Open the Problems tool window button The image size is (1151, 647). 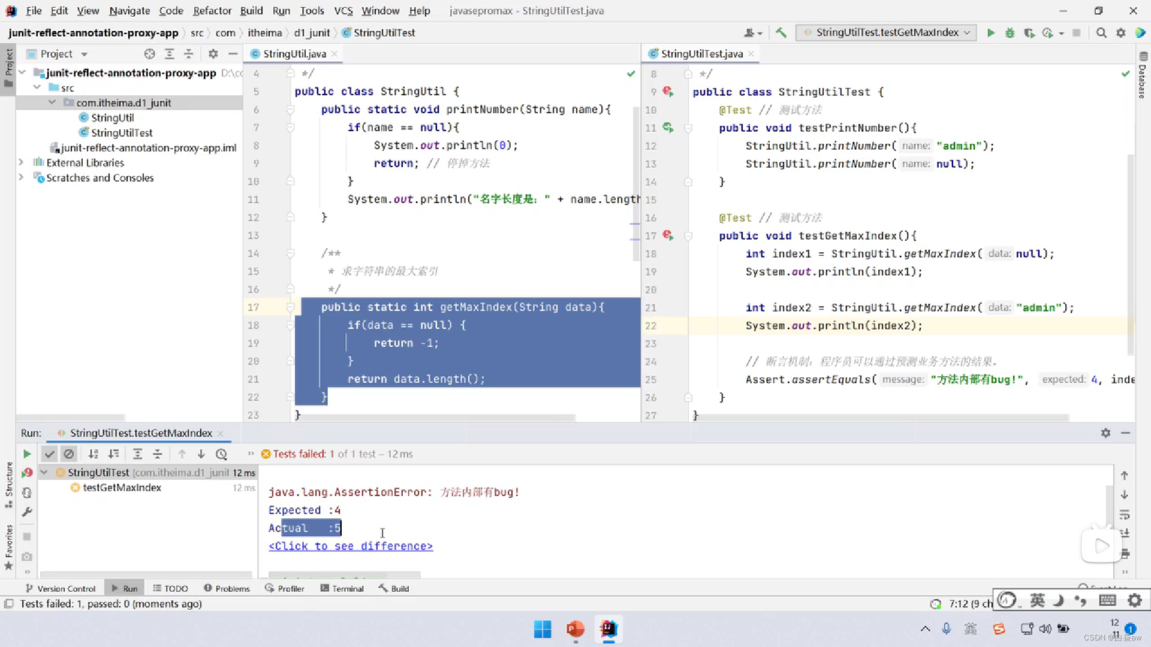227,588
